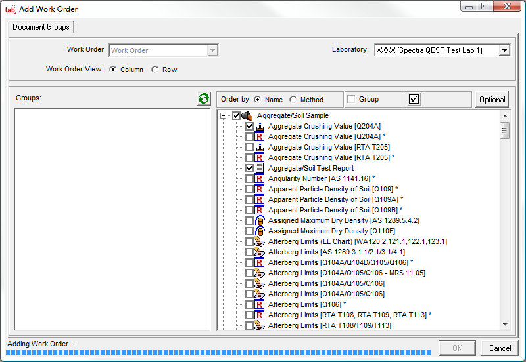Switch to the Document Groups tab
526x362 pixels.
(41, 27)
